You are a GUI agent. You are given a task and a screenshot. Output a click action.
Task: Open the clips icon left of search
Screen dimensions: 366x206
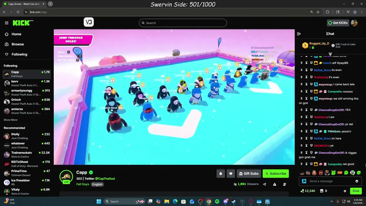coord(89,22)
